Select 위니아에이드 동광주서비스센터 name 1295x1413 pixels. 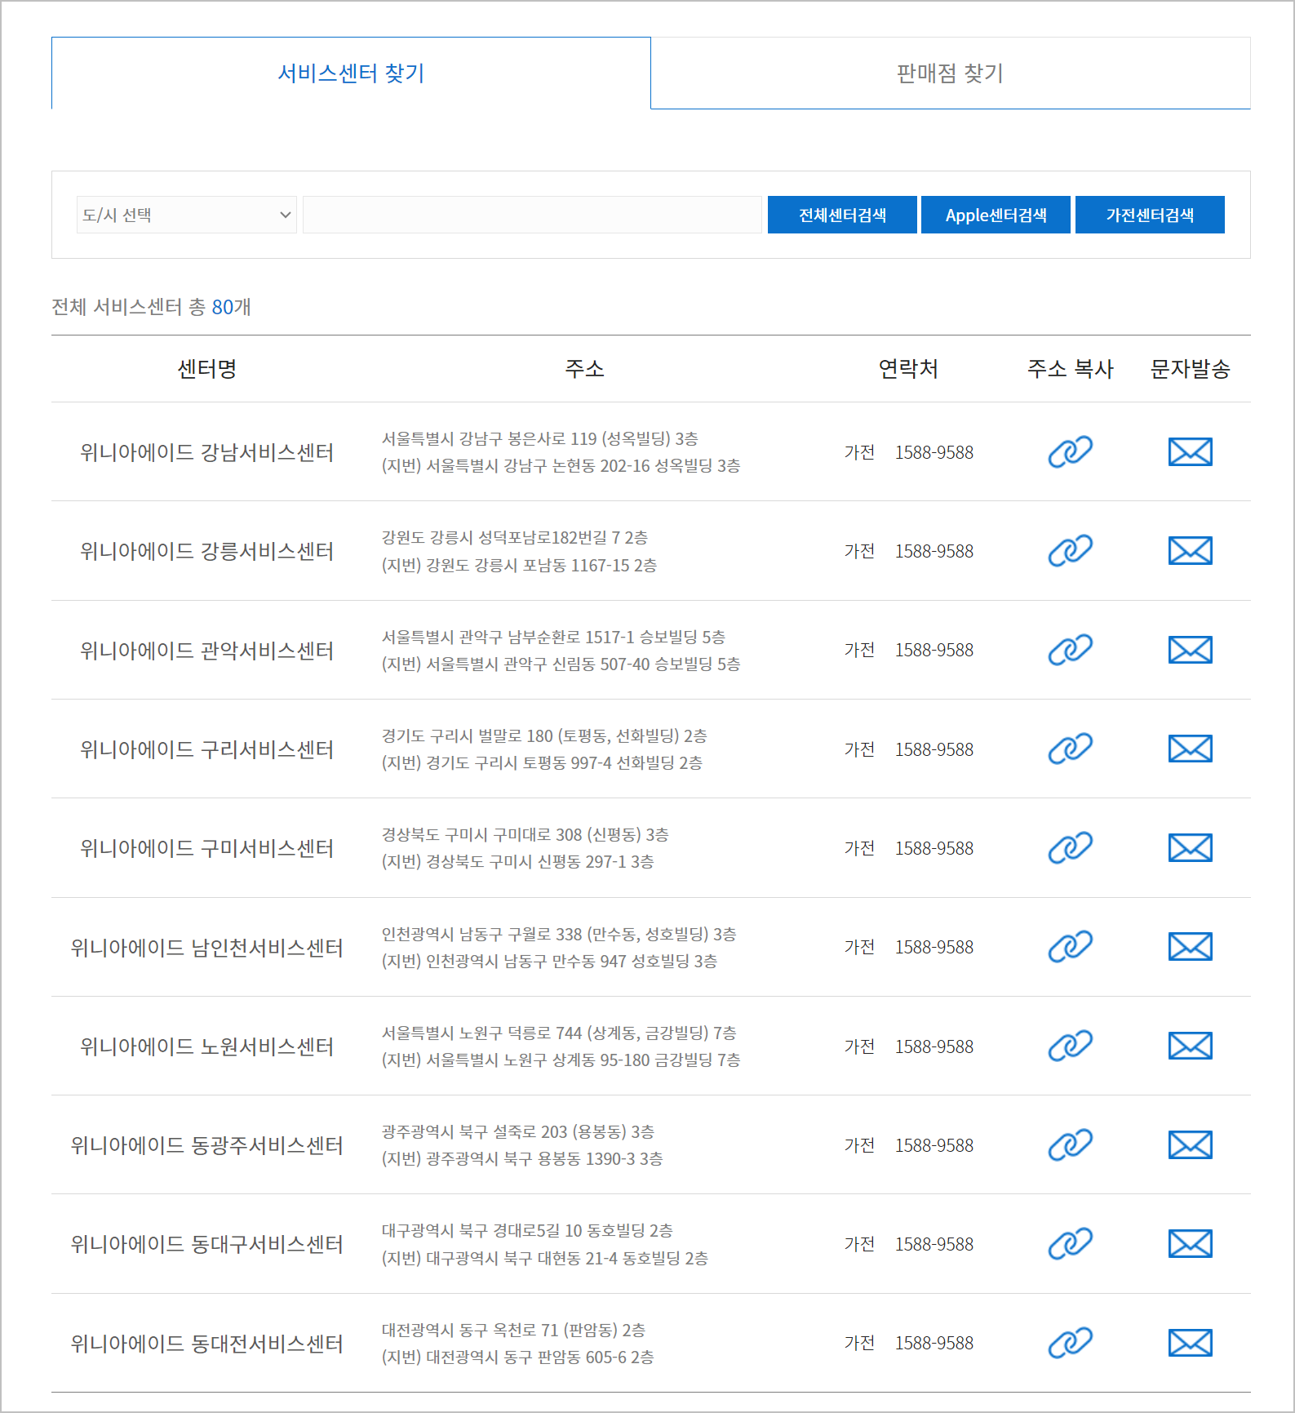(206, 1145)
